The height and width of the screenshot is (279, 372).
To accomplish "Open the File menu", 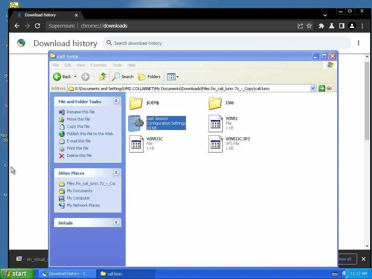I will click(x=56, y=65).
